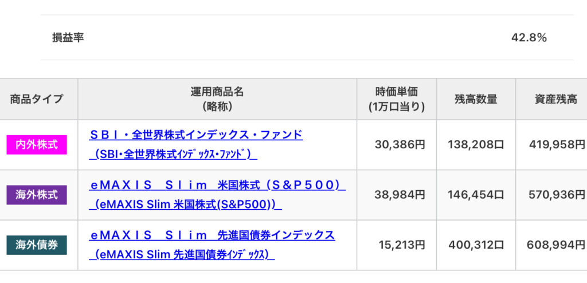Click the 残高数量 column header
587x283 pixels.
[476, 99]
